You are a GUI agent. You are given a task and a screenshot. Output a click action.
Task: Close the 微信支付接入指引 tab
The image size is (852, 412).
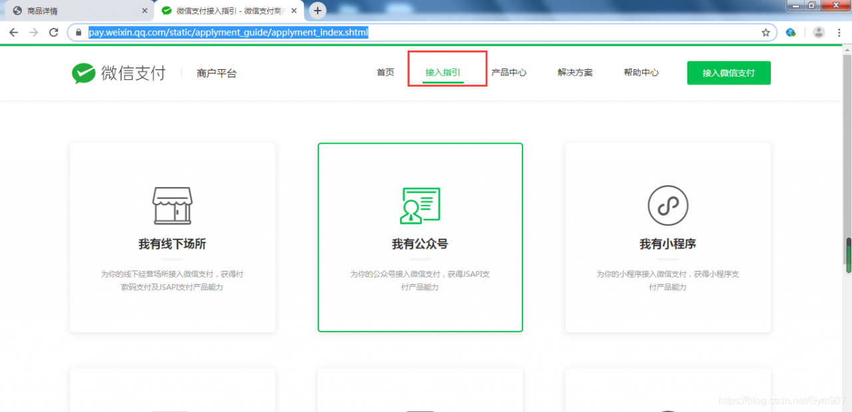(294, 11)
